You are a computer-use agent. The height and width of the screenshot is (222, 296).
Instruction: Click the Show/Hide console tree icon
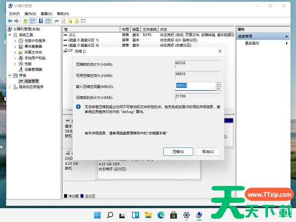point(33,21)
